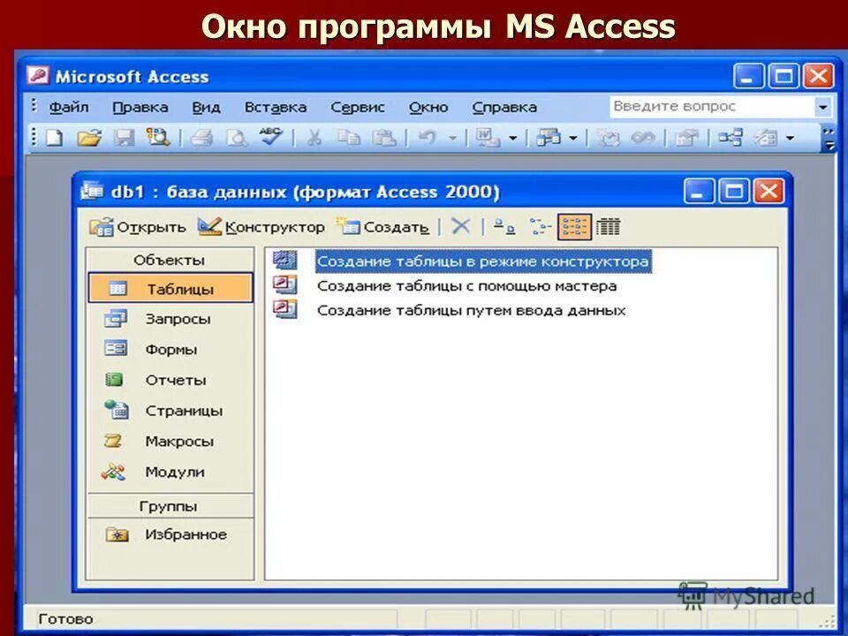Open the Файл menu
This screenshot has height=636, width=848.
[x=69, y=107]
